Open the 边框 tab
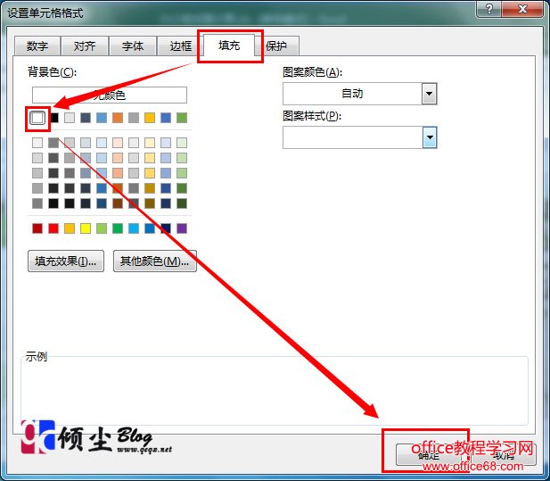 (x=180, y=46)
